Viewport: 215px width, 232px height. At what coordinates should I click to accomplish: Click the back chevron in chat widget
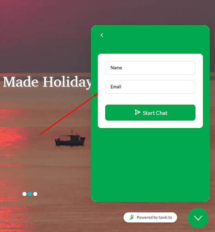point(102,35)
